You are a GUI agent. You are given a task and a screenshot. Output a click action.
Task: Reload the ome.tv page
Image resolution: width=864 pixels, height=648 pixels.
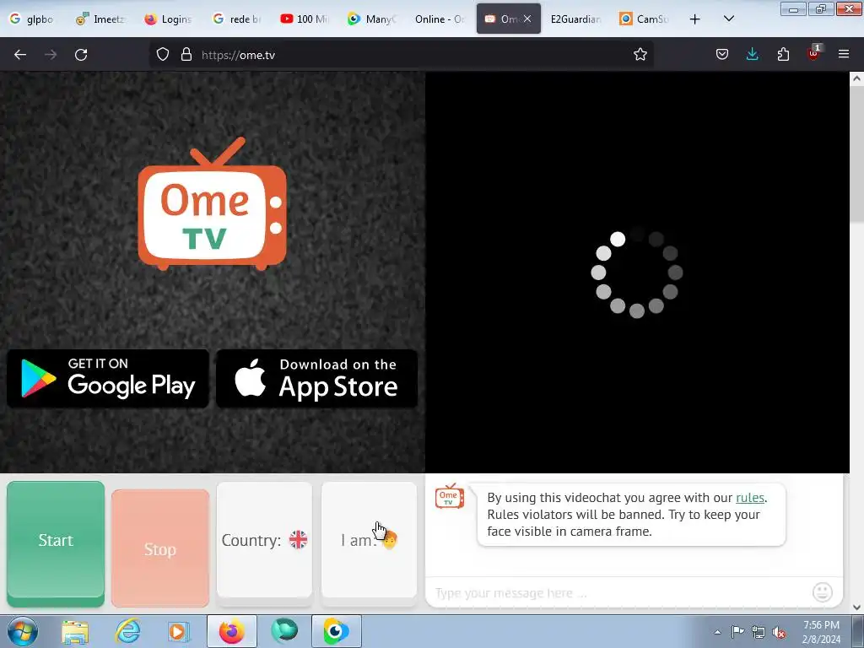81,55
